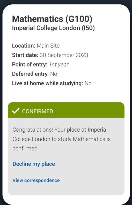Click the Point of entry 1st year
132x205 pixels.
[40, 65]
